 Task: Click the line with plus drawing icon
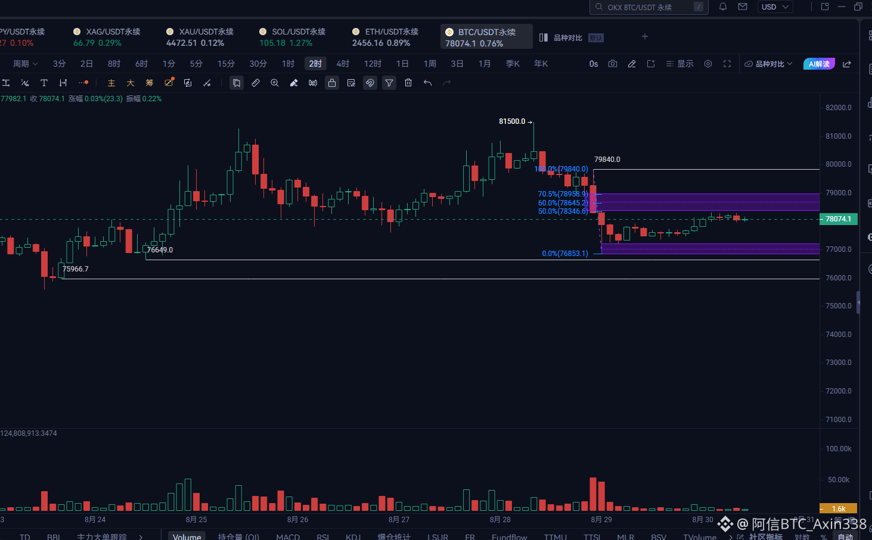[x=207, y=83]
